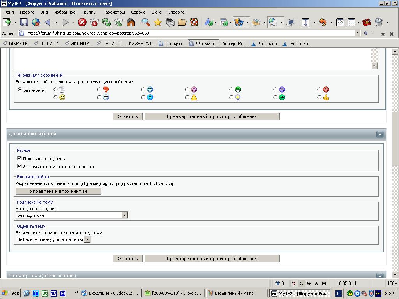Collapse the 'Дополнительные опции' section
This screenshot has width=399, height=299.
[x=380, y=134]
